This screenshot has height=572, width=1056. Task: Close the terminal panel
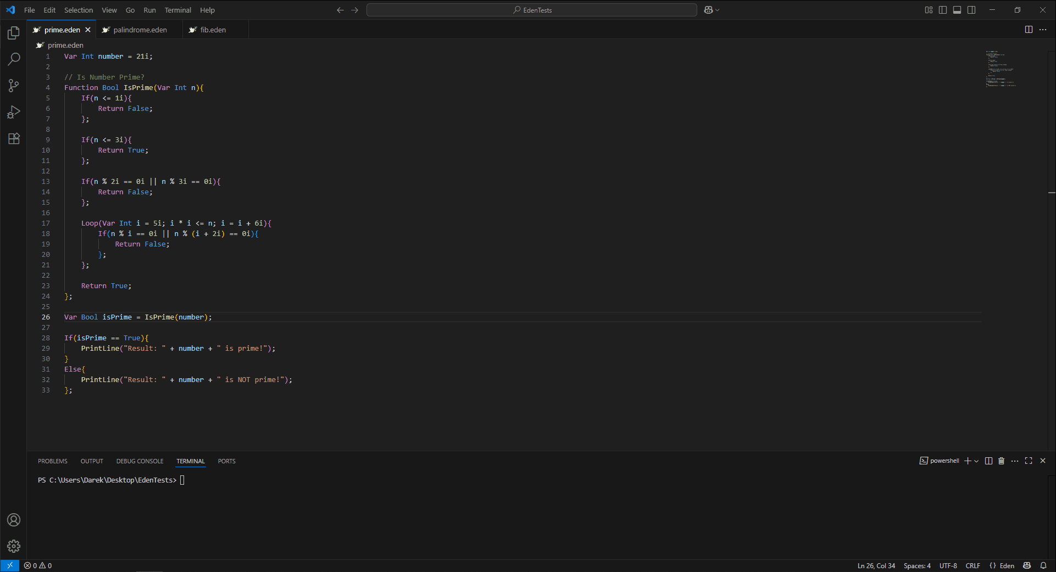(1043, 461)
